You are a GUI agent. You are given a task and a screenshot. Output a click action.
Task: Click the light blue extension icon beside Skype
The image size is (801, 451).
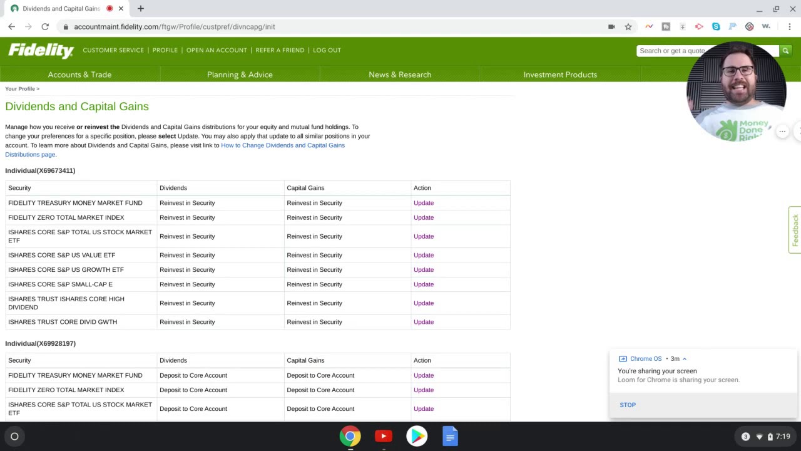[x=732, y=27]
